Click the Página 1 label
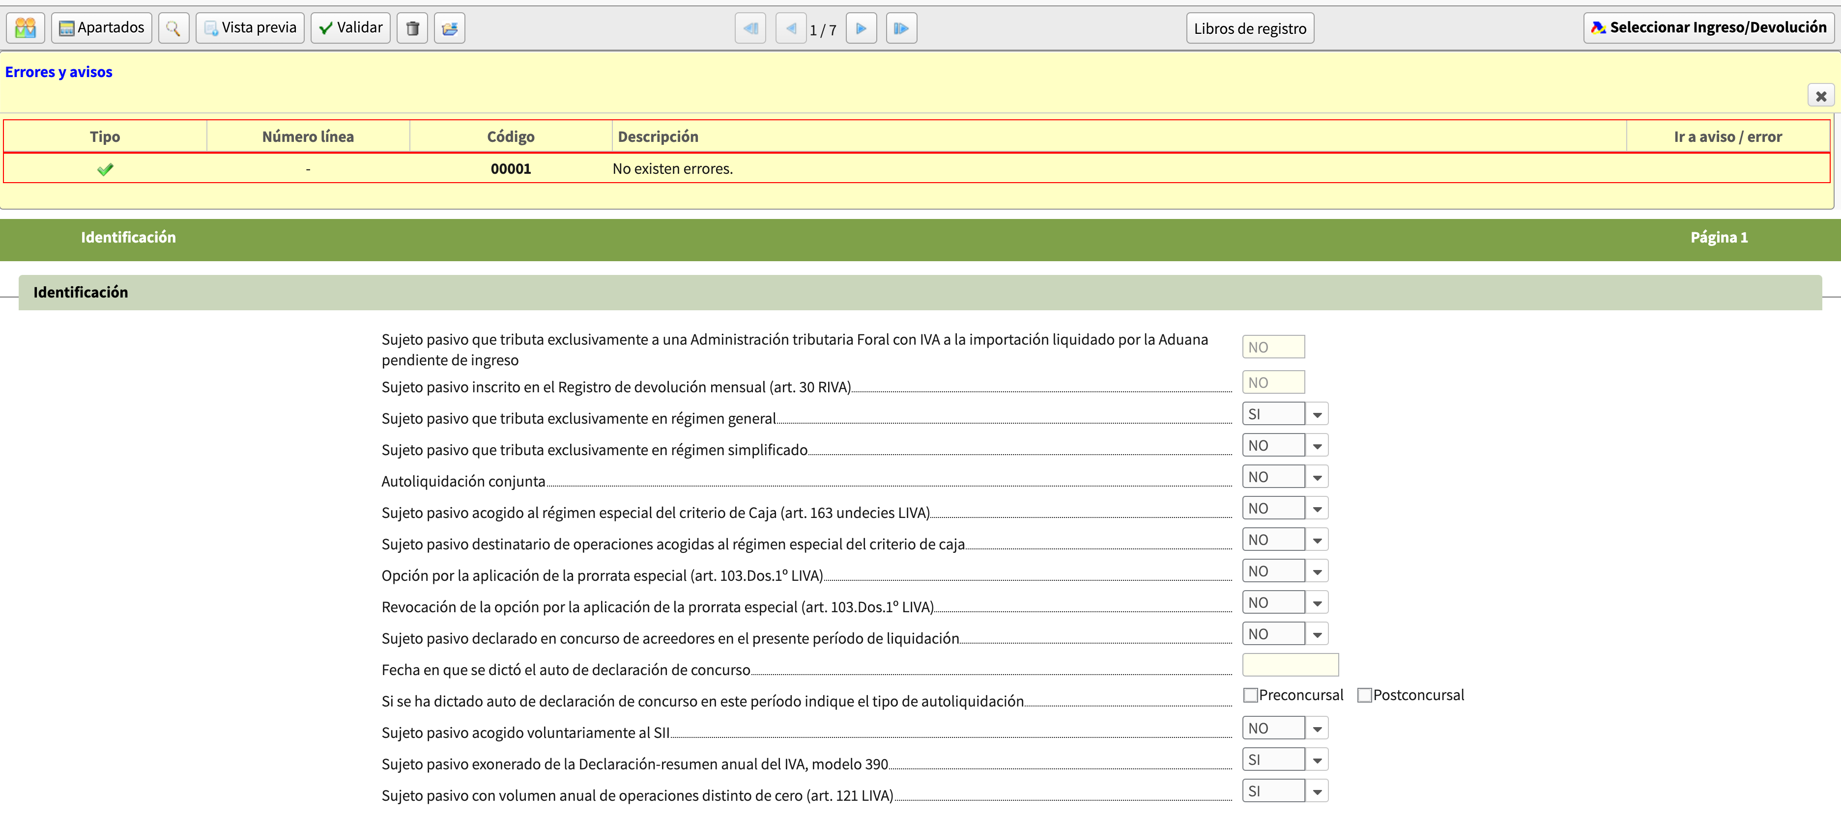Screen dimensions: 1841x815 [1719, 238]
